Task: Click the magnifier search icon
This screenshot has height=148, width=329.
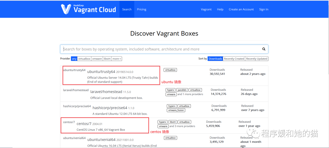Action: 264,49
